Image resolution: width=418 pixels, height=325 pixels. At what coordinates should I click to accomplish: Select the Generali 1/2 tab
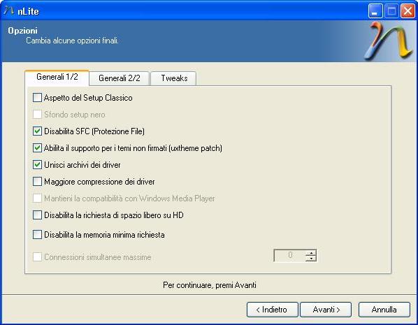(57, 78)
